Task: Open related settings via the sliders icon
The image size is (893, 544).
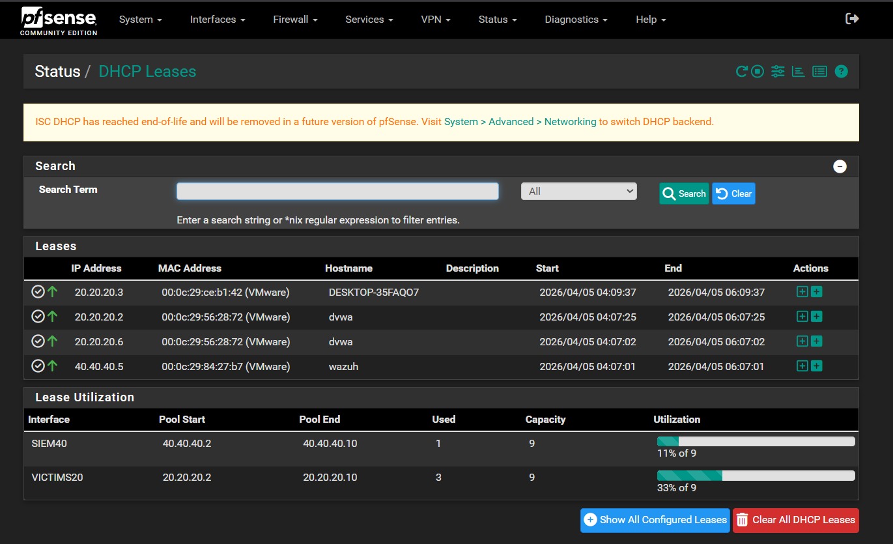Action: click(778, 72)
